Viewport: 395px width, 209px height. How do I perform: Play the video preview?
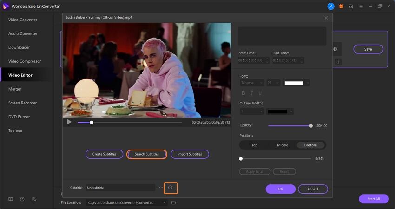(x=69, y=122)
